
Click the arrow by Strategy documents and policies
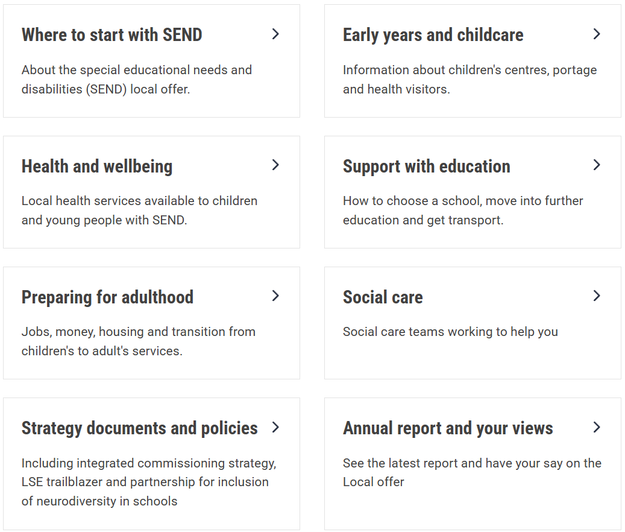pyautogui.click(x=275, y=428)
